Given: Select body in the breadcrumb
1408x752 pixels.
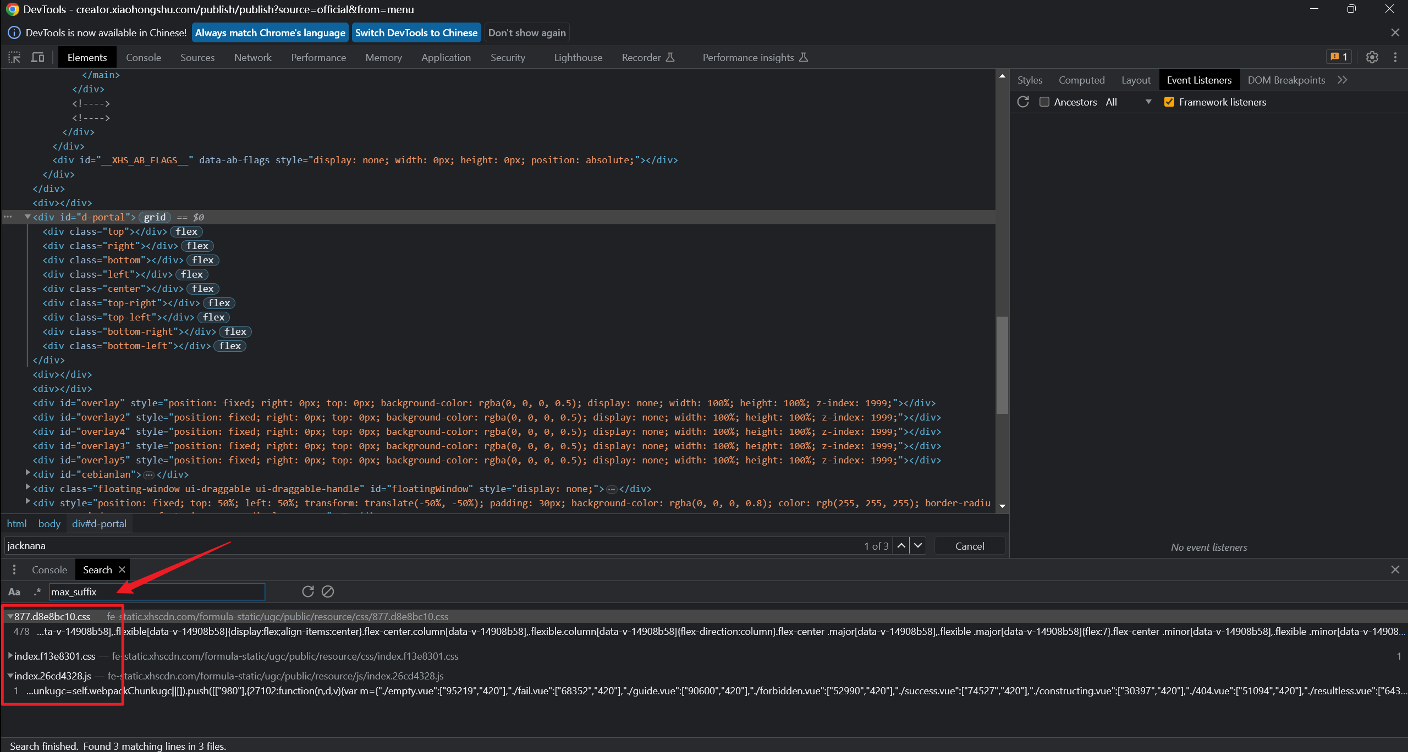Looking at the screenshot, I should [x=50, y=523].
